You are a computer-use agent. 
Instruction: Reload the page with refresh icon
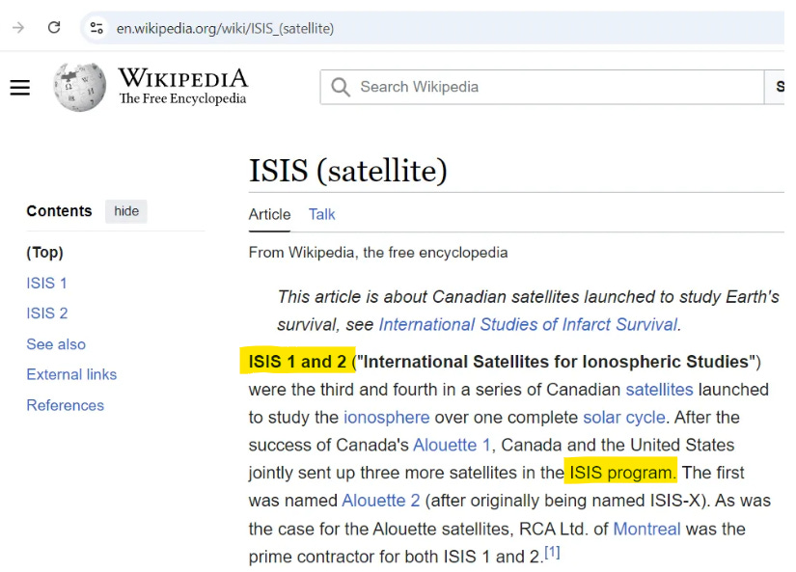54,27
